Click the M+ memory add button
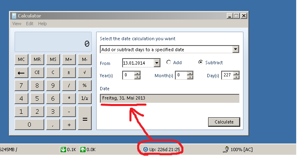The height and width of the screenshot is (156, 297). point(69,60)
